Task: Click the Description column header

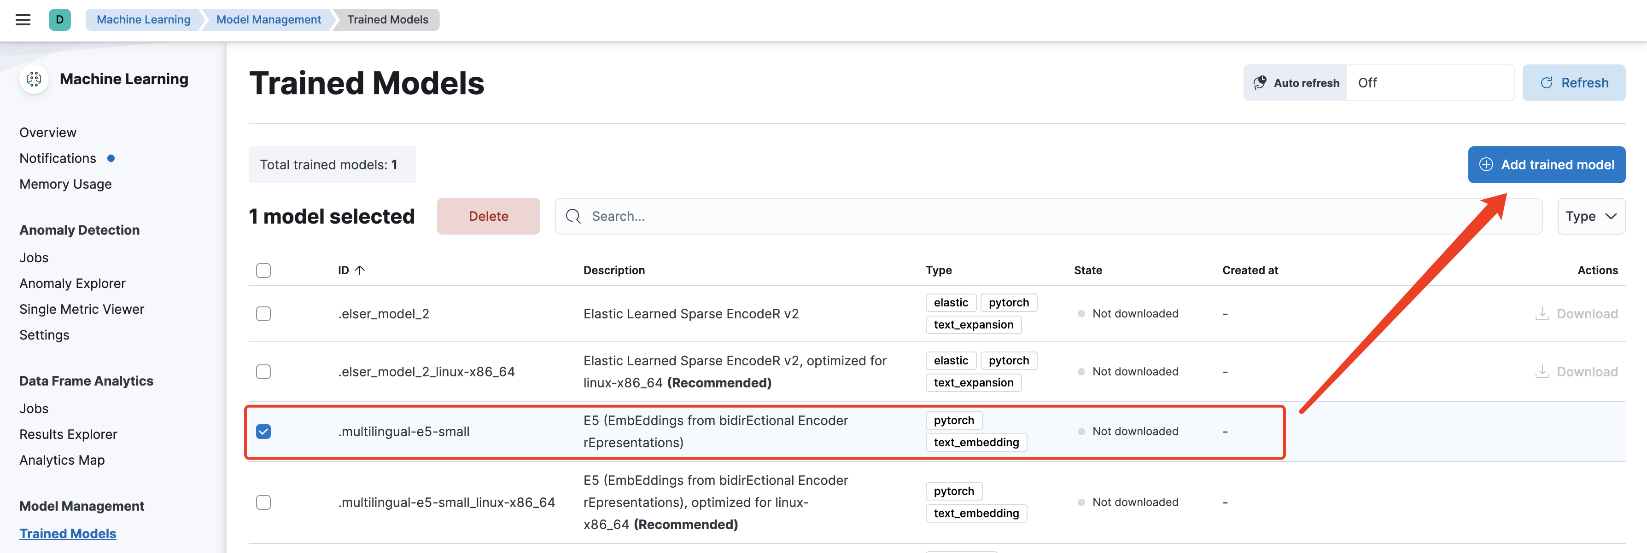Action: pos(614,270)
